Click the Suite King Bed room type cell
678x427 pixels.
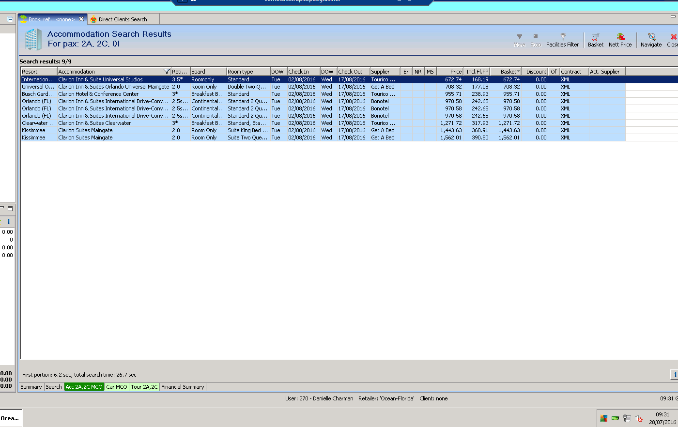tap(248, 130)
